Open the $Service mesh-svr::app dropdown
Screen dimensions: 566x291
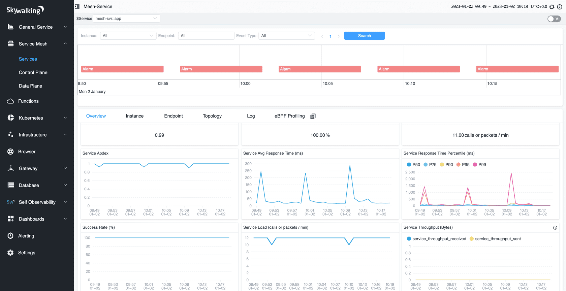pos(126,19)
